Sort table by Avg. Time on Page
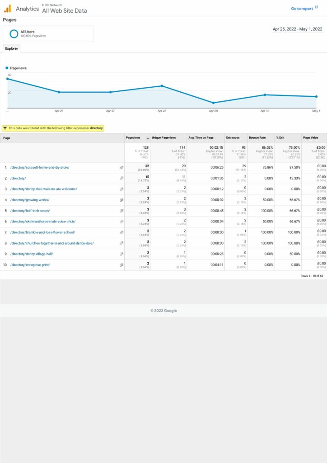This screenshot has width=327, height=463. click(201, 138)
